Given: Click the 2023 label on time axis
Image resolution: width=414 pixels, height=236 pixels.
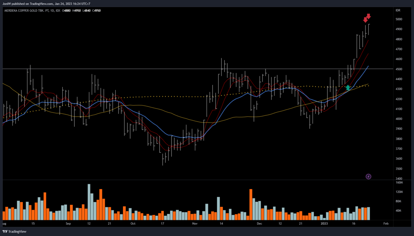Looking at the screenshot, I should click(325, 223).
